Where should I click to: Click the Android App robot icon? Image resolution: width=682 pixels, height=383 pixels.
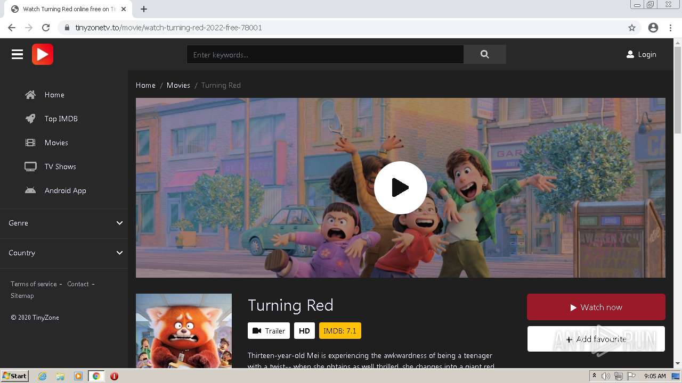30,190
